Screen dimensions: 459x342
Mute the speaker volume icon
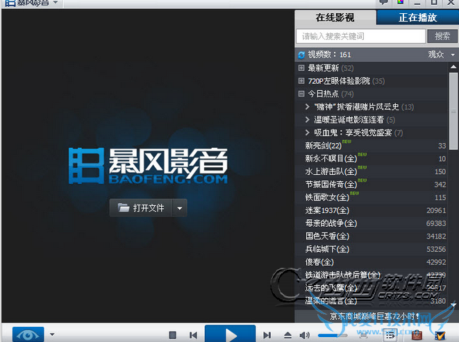click(x=305, y=335)
